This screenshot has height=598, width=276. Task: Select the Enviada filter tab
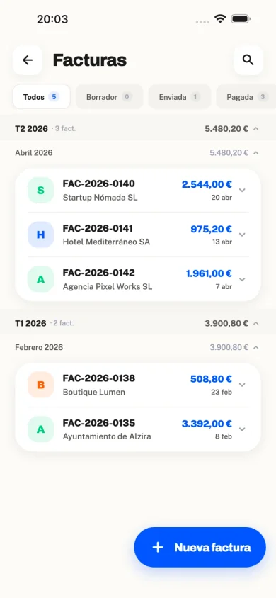click(x=180, y=97)
